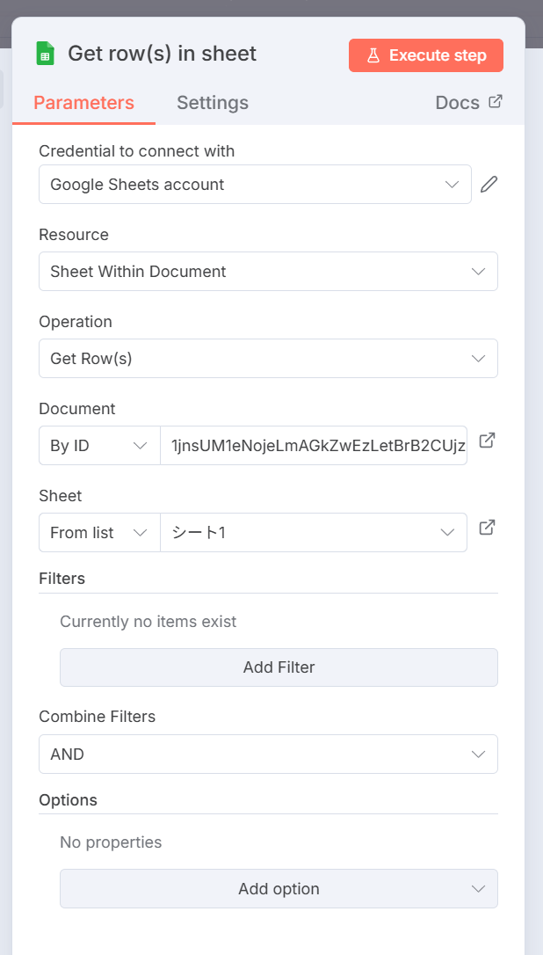Click the green Google Sheets node icon
The height and width of the screenshot is (955, 543).
coord(45,54)
